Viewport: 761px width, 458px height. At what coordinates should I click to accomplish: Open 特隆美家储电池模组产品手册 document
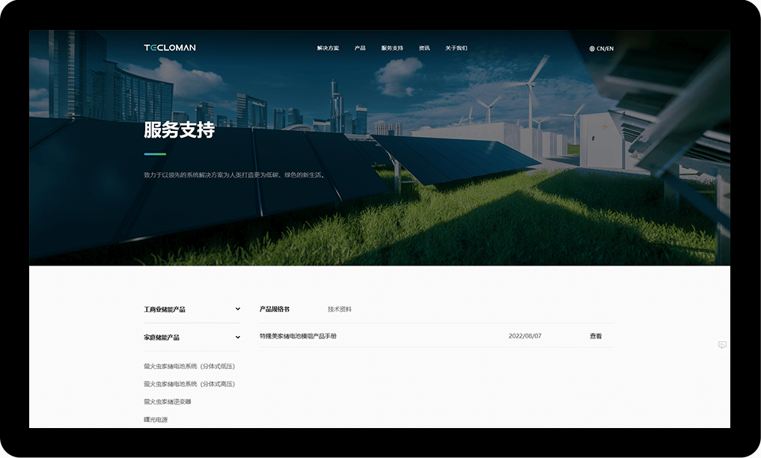[298, 336]
